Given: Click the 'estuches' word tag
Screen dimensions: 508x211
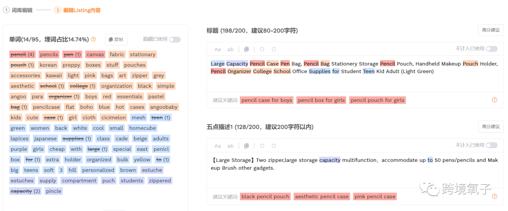Looking at the screenshot, I should click(x=23, y=181).
